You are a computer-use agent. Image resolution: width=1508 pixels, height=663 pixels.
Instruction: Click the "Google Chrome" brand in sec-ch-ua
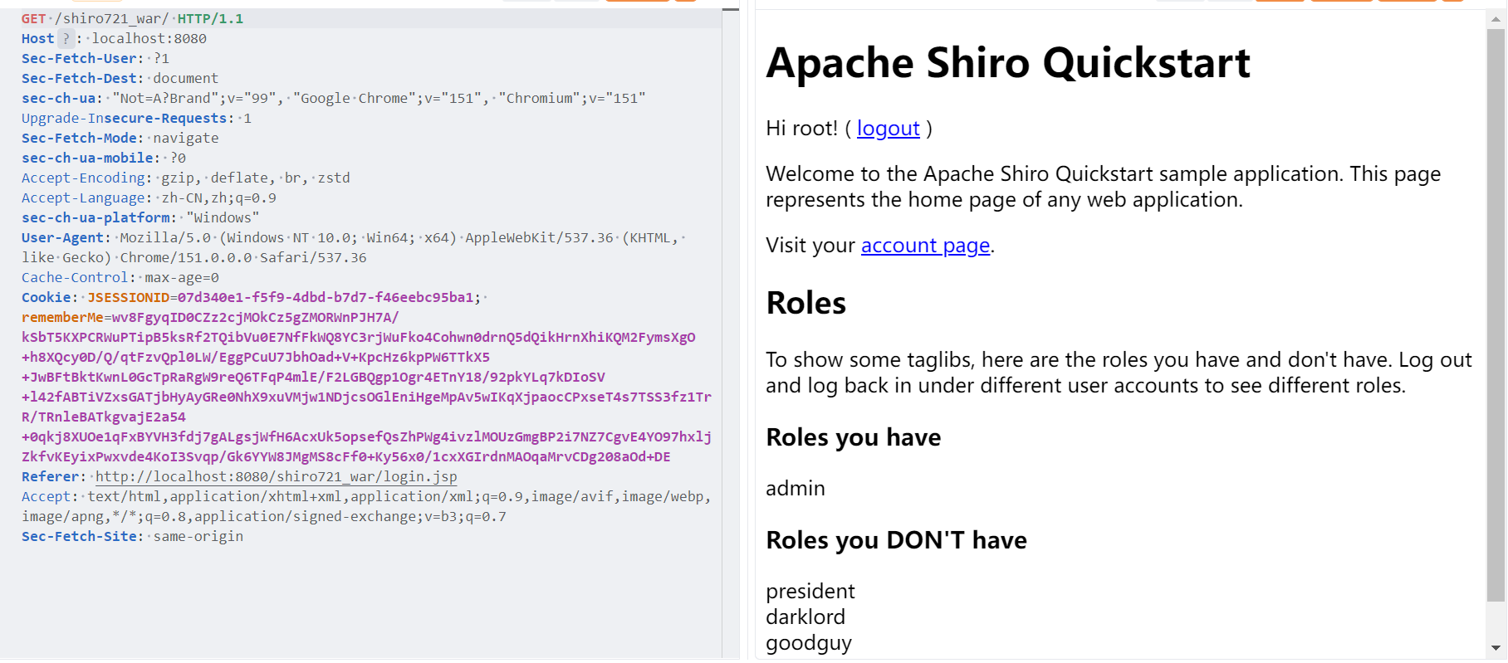pyautogui.click(x=353, y=99)
